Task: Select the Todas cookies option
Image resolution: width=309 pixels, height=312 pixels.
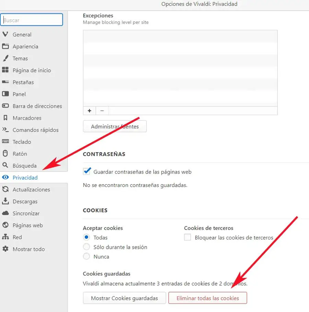Action: [86, 237]
